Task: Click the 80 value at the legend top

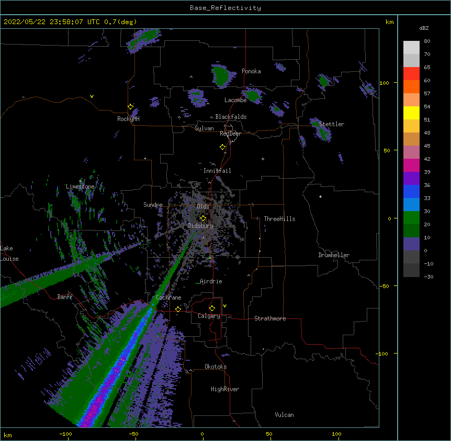Action: [x=427, y=41]
